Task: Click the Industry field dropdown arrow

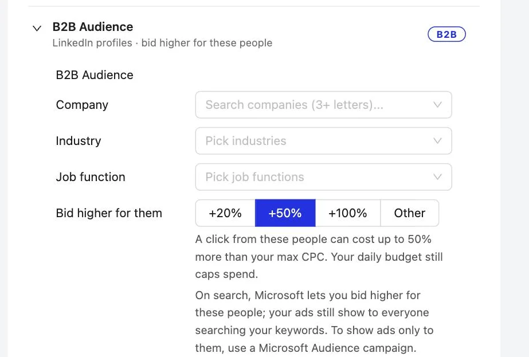Action: point(437,141)
